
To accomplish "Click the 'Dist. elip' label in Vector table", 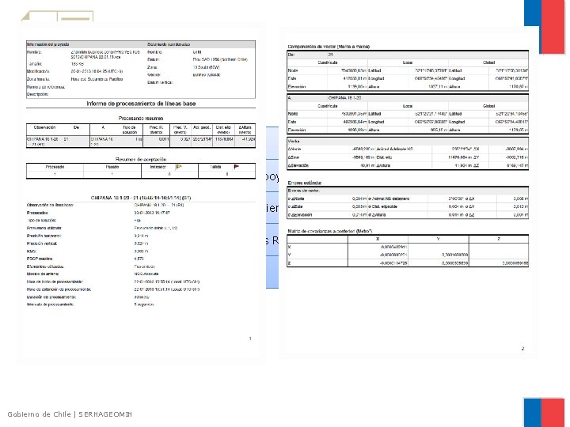I will click(x=384, y=157).
